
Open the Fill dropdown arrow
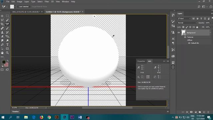click(212, 27)
